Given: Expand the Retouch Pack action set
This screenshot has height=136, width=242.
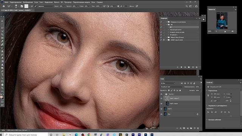Looking at the screenshot, I should 166,37.
